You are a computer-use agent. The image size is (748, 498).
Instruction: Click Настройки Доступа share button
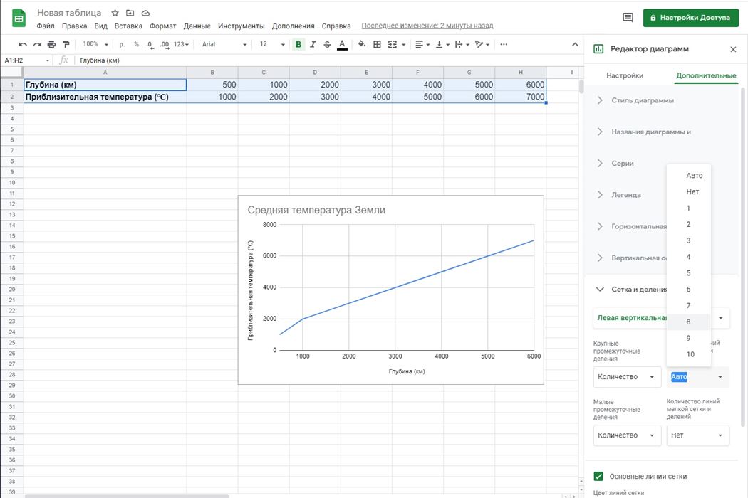(690, 18)
